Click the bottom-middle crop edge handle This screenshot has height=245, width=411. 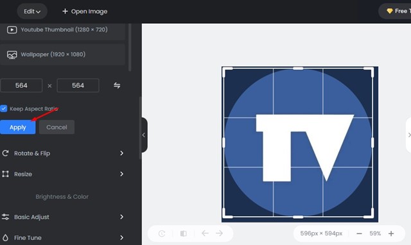(x=298, y=217)
